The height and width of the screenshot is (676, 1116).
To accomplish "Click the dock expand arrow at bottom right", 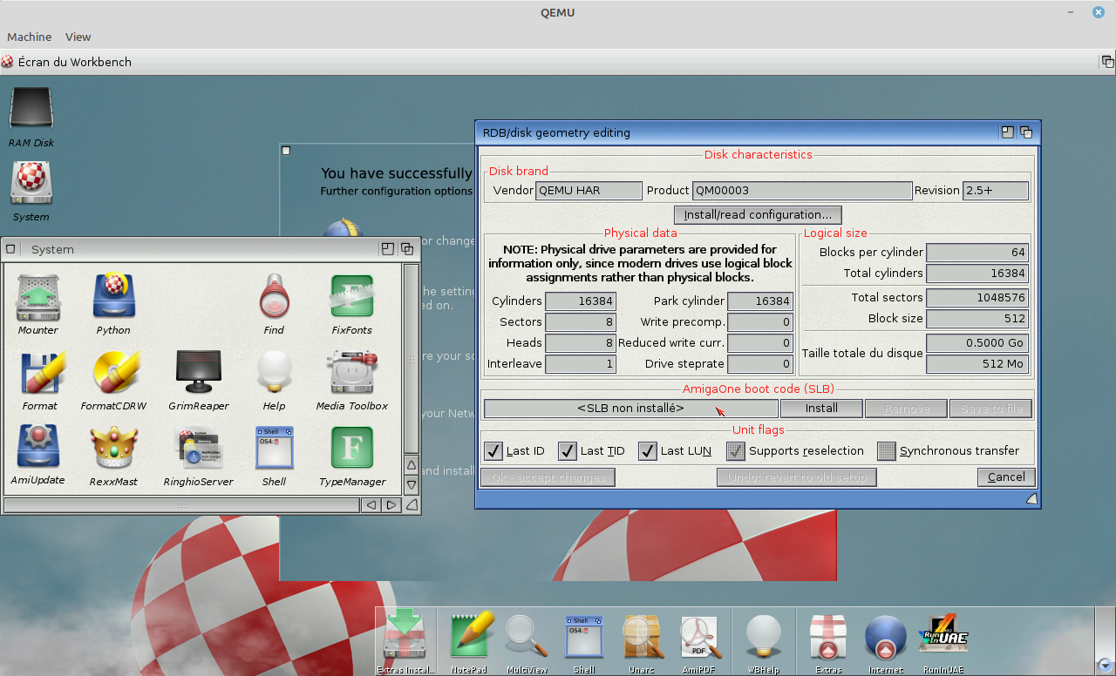I will coord(1105,665).
